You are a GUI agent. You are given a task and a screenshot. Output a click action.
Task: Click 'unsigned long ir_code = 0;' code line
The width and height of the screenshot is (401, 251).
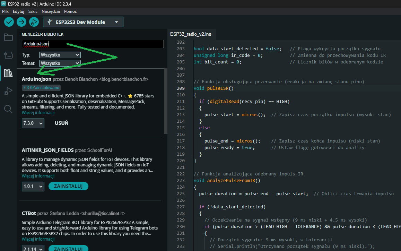click(x=228, y=55)
